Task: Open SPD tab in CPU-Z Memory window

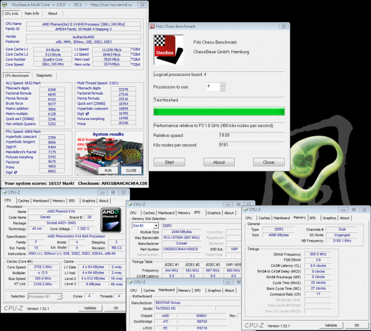Action: 312,218
